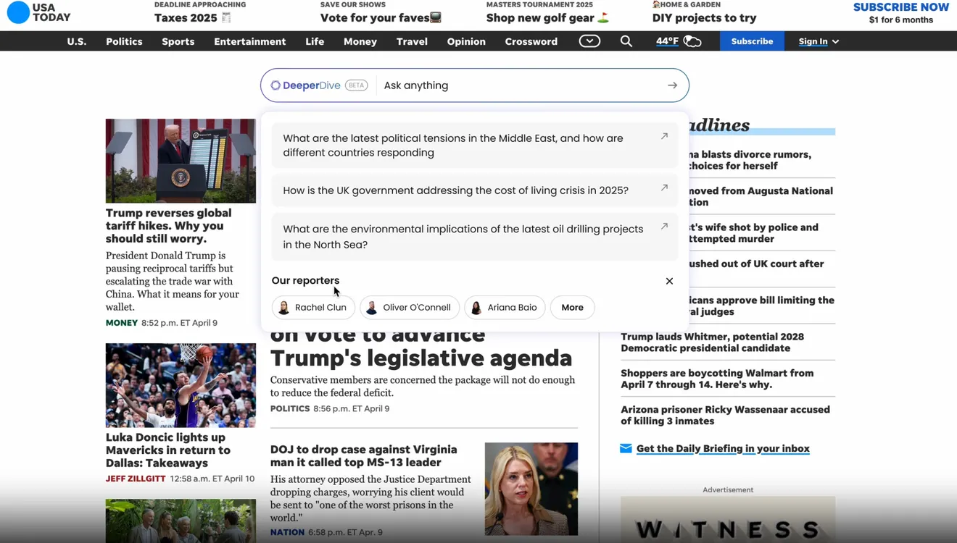Read the Augusta National headline
Image resolution: width=957 pixels, height=543 pixels.
tap(761, 196)
